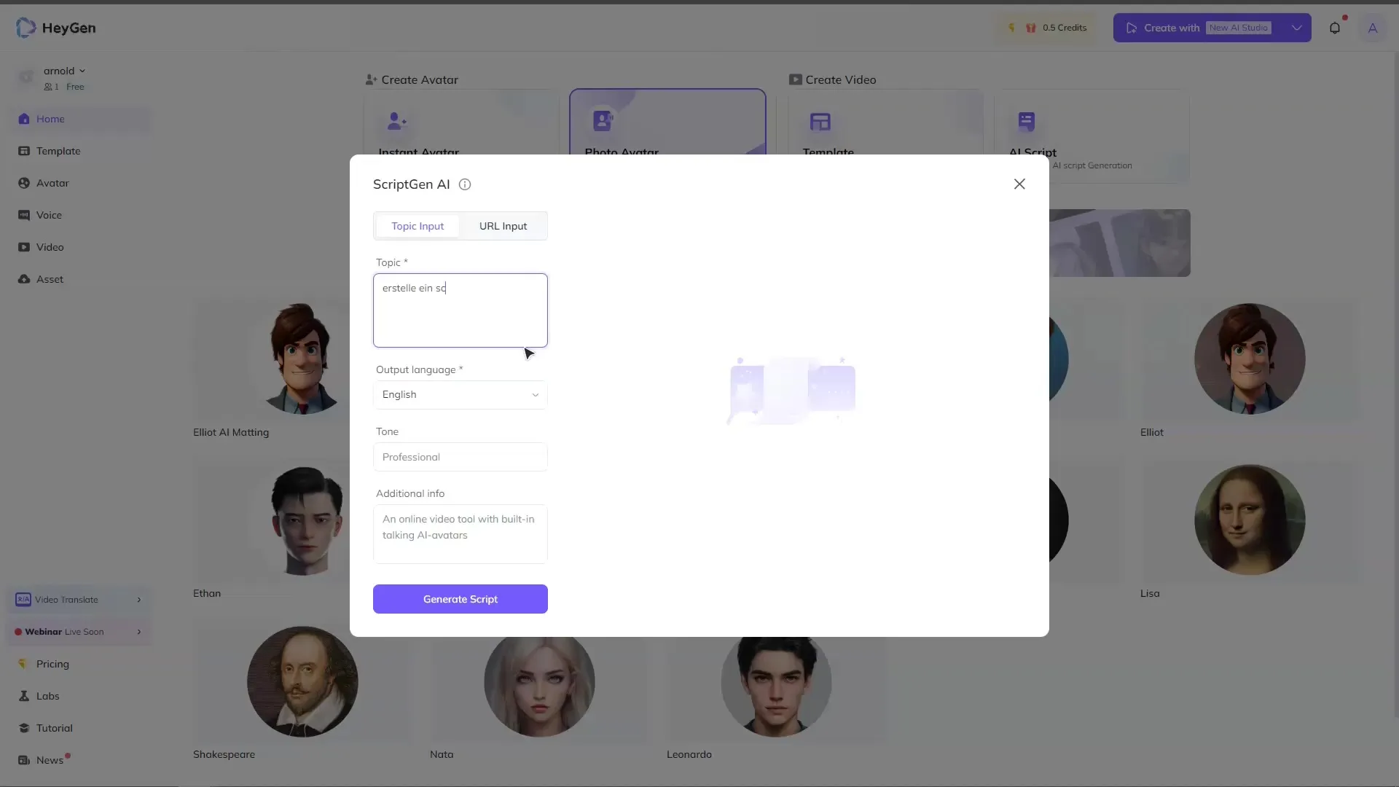Switch to URL Input tab
This screenshot has height=787, width=1399.
click(x=503, y=226)
